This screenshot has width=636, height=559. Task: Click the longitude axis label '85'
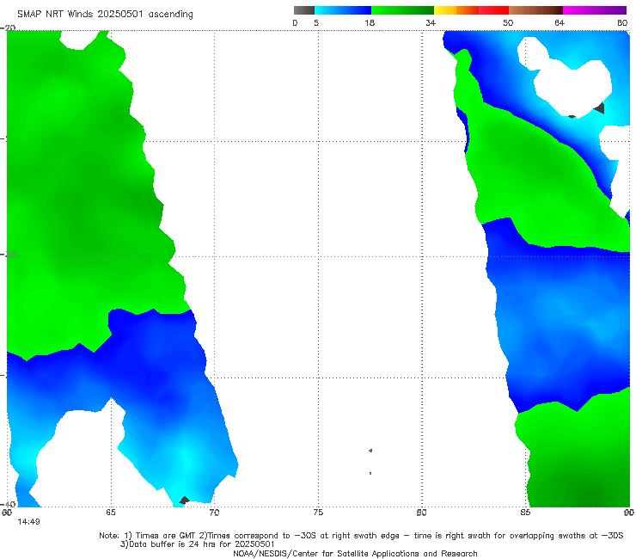[525, 513]
